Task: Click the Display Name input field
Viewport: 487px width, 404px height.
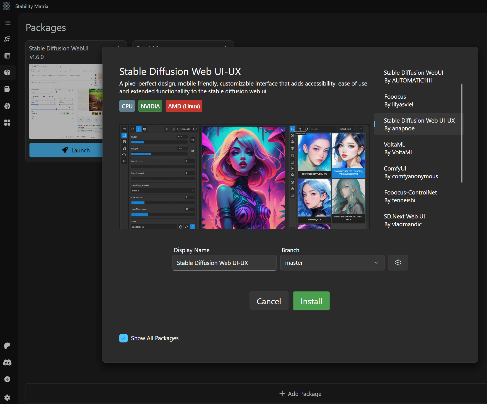Action: coord(224,262)
